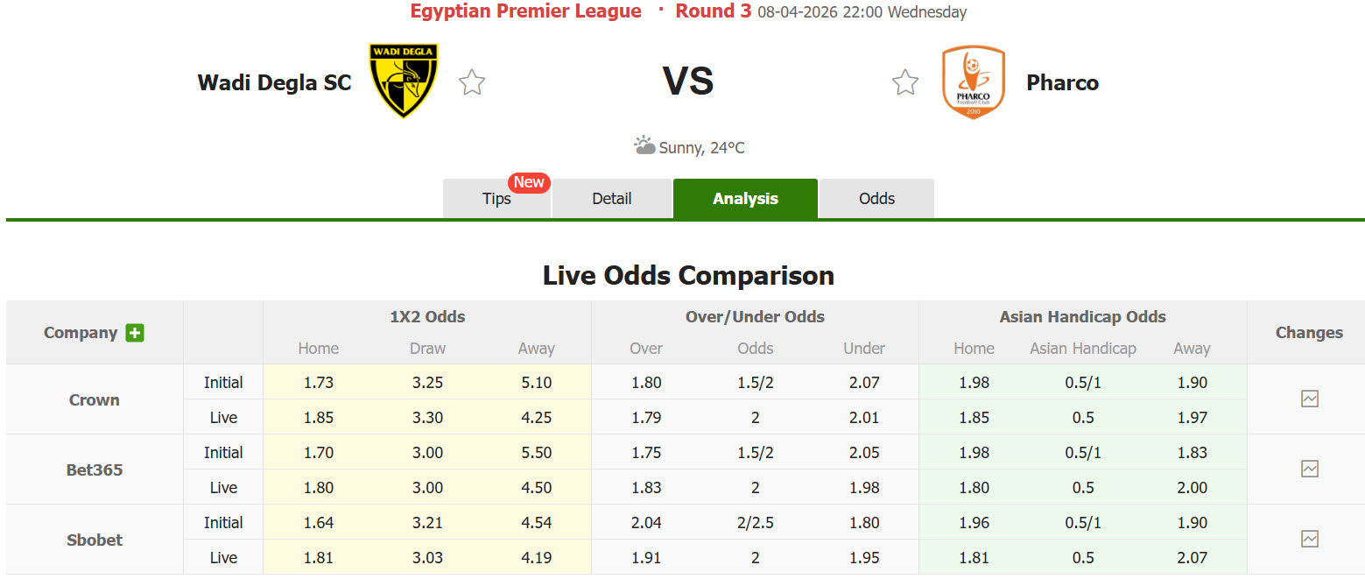Screen dimensions: 1365x579
Task: Toggle the favorite star beside Wadi Degla SC
Action: tap(472, 82)
